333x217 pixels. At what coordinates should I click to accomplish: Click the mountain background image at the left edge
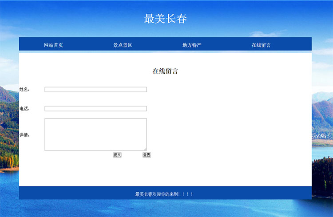9,133
